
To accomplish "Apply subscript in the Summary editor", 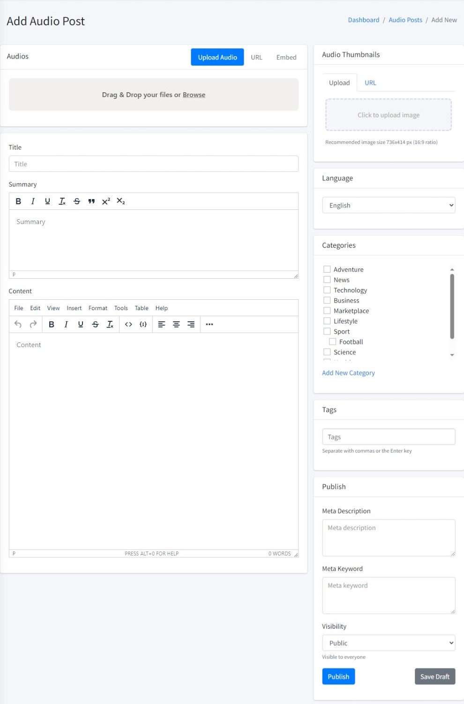I will tap(120, 201).
